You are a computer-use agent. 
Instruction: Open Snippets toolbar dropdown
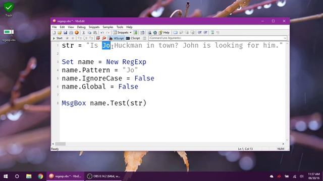point(131,33)
